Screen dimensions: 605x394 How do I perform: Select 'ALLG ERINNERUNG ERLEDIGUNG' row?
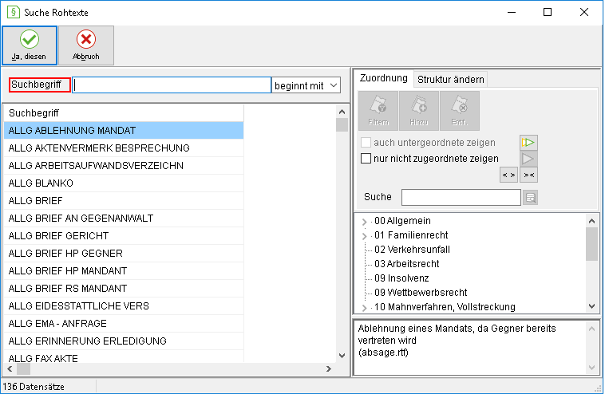[124, 341]
